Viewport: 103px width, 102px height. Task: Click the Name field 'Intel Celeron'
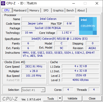(x=48, y=19)
